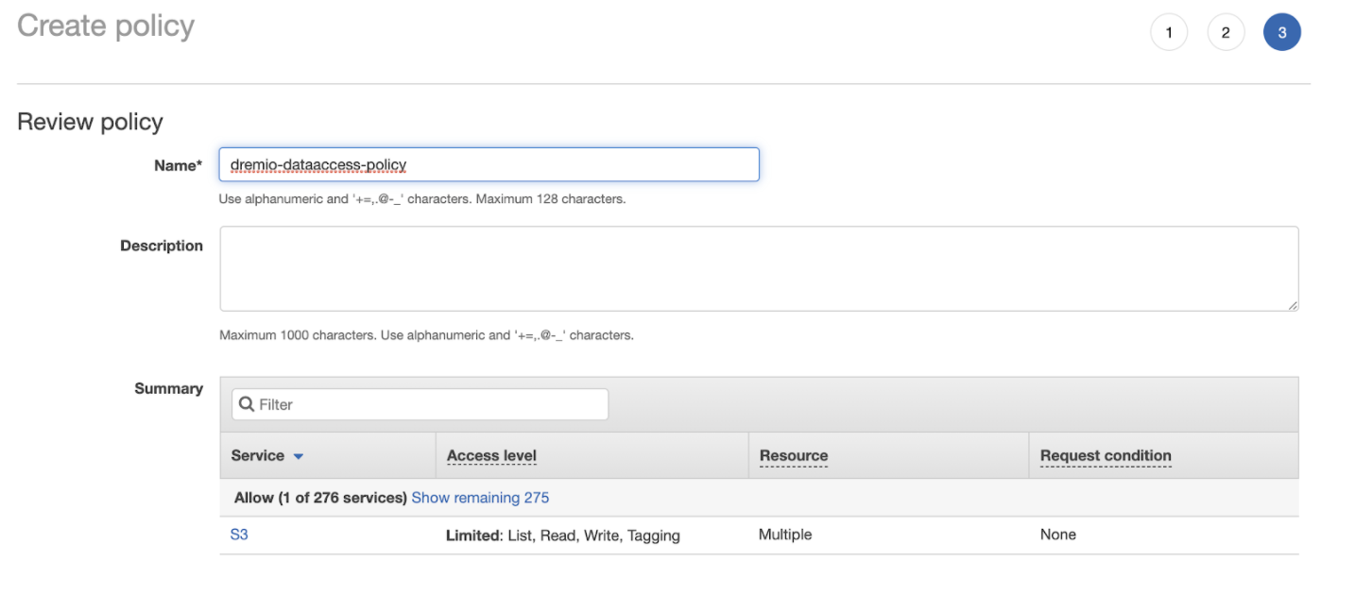Focus the Description text area
The image size is (1355, 595).
tap(758, 268)
